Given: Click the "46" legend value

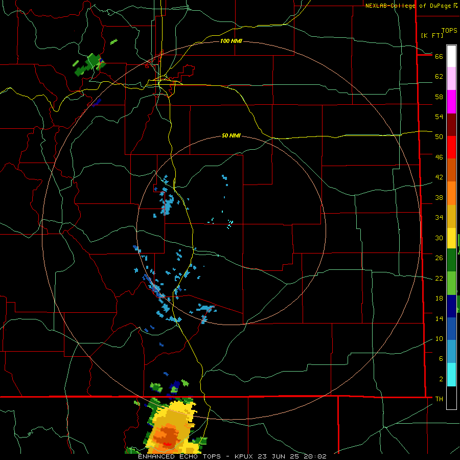Looking at the screenshot, I should pos(439,157).
